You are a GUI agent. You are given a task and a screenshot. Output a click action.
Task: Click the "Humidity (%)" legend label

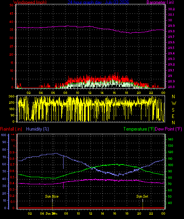pyautogui.click(x=38, y=129)
